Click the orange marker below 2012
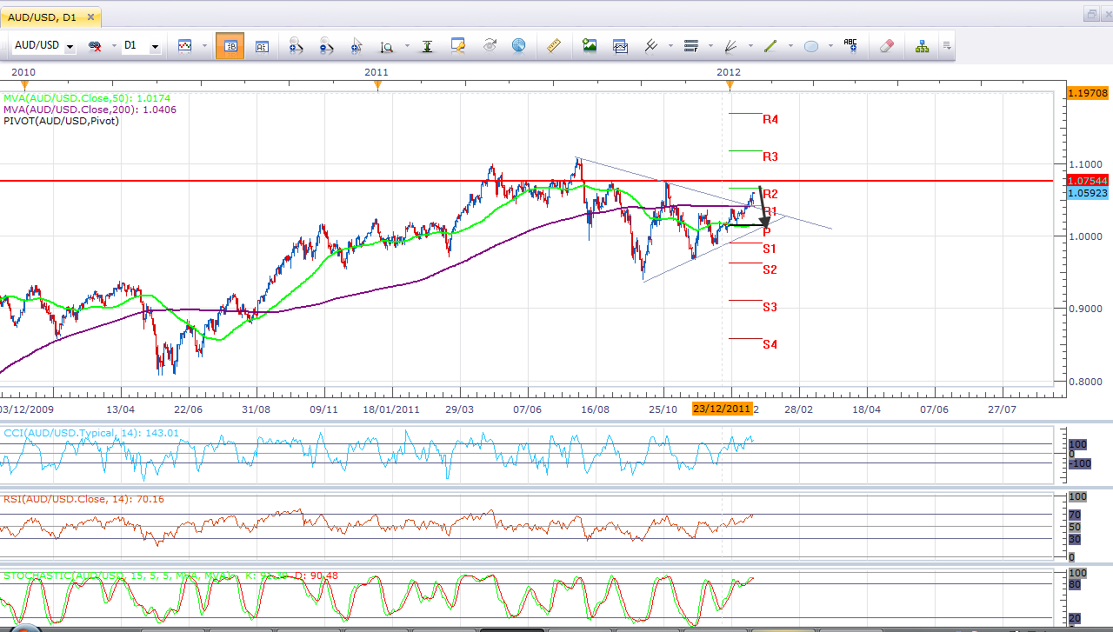 (730, 85)
